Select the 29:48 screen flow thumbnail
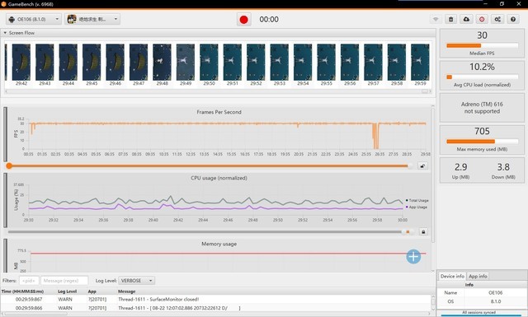 coord(162,64)
